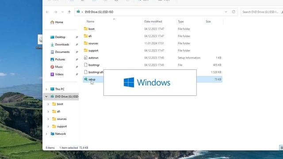Sort by the Size column header
The height and width of the screenshot is (159, 283).
[208, 22]
